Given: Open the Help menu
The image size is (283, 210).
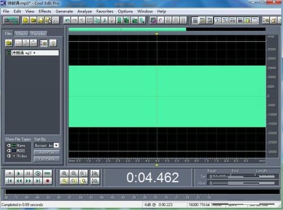Looking at the screenshot, I should tap(161, 11).
